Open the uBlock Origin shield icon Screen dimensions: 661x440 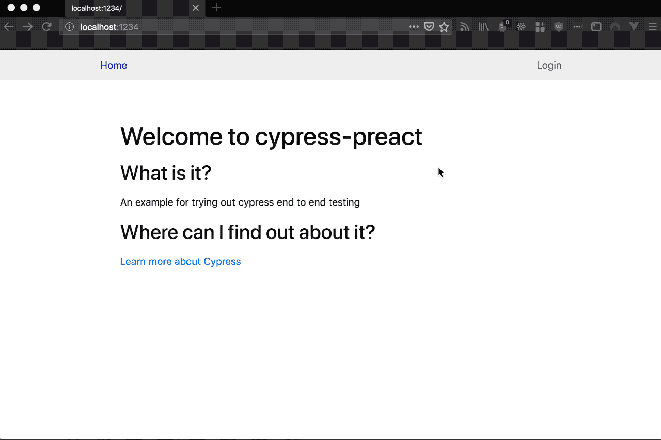(559, 27)
